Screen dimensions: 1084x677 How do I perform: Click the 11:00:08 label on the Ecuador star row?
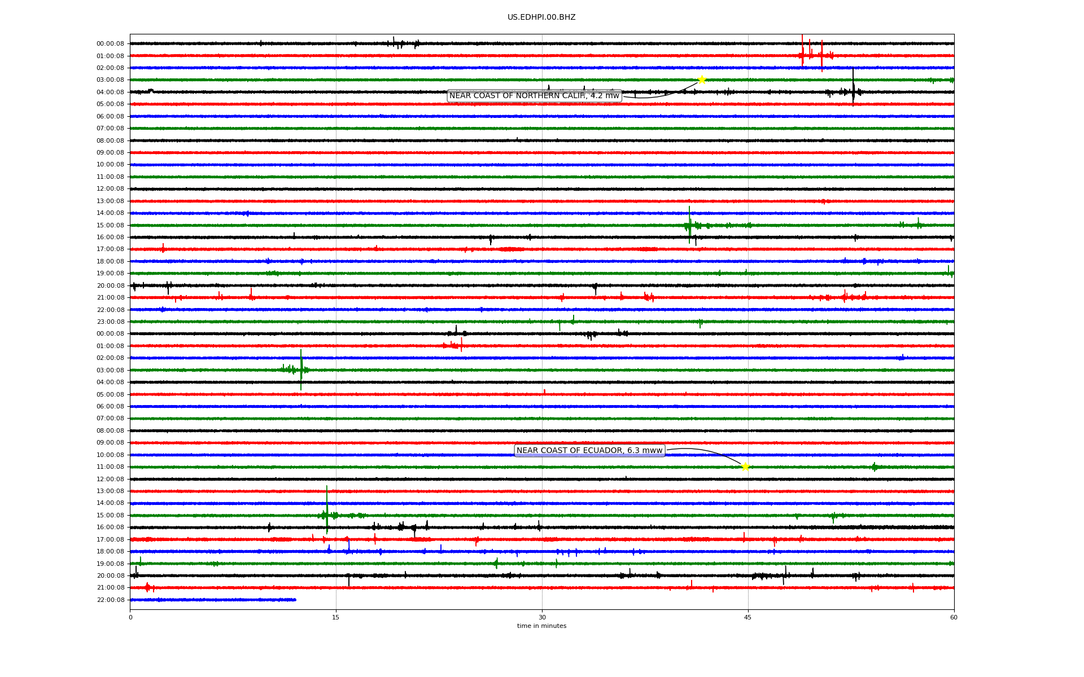pyautogui.click(x=111, y=467)
